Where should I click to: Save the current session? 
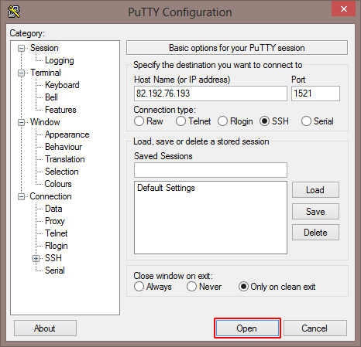(x=315, y=211)
